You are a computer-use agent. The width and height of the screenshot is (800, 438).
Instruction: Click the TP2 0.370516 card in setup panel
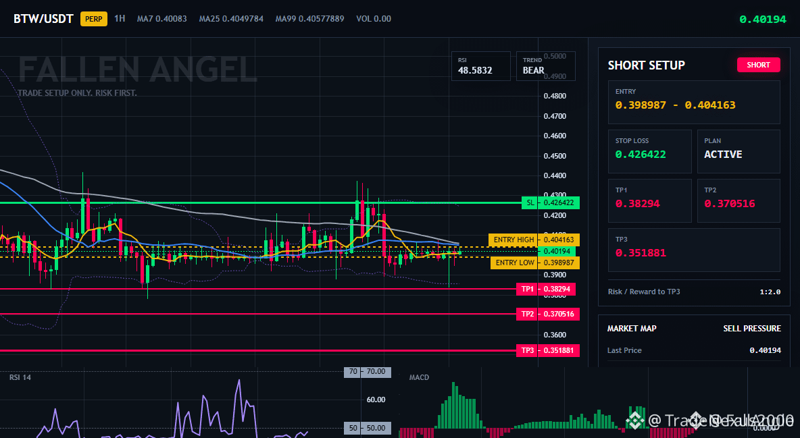739,200
